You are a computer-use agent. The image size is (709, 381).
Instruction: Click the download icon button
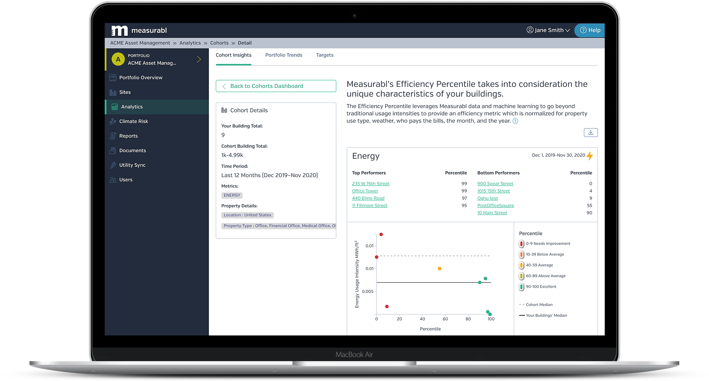591,133
